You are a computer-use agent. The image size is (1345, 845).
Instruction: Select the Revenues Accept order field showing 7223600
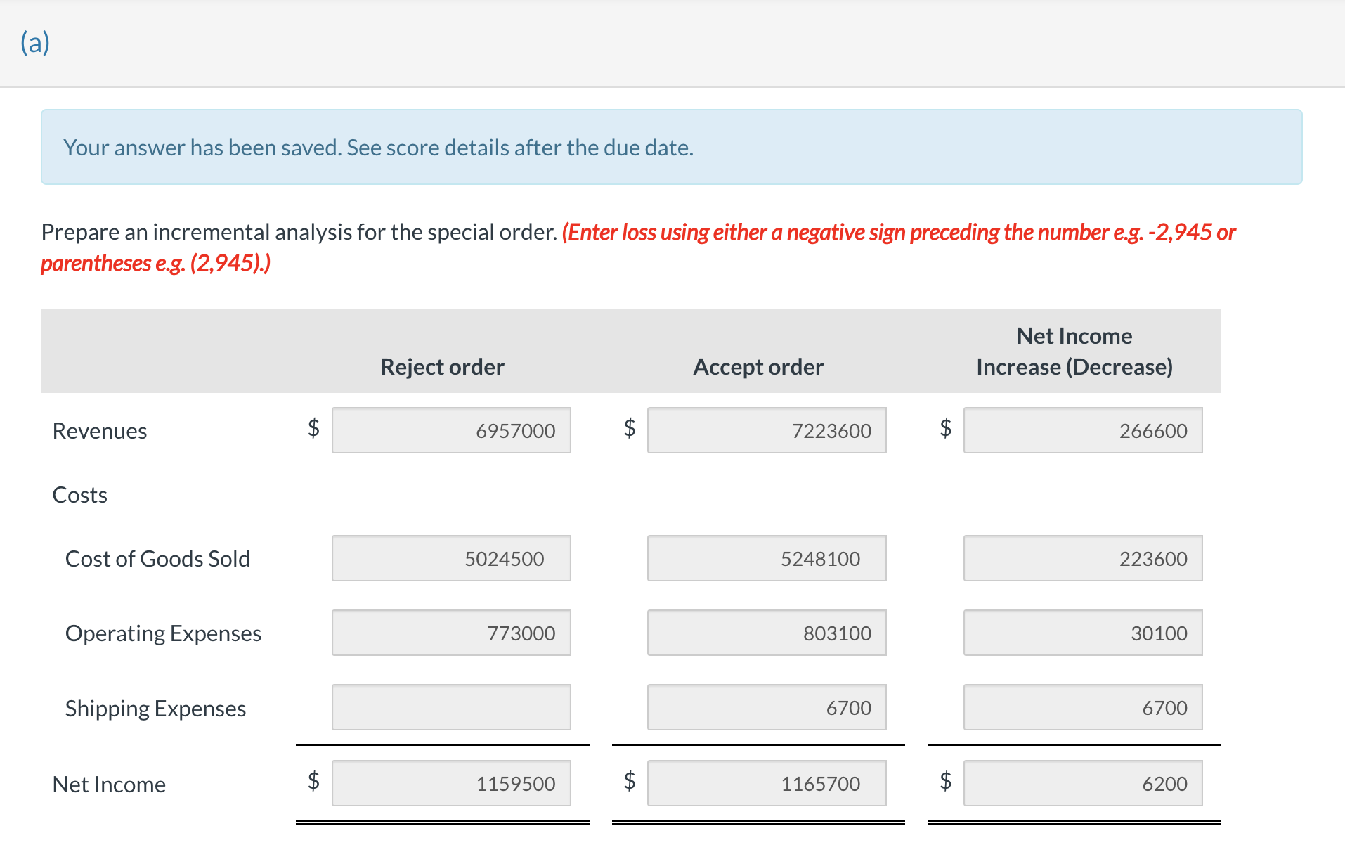(767, 430)
